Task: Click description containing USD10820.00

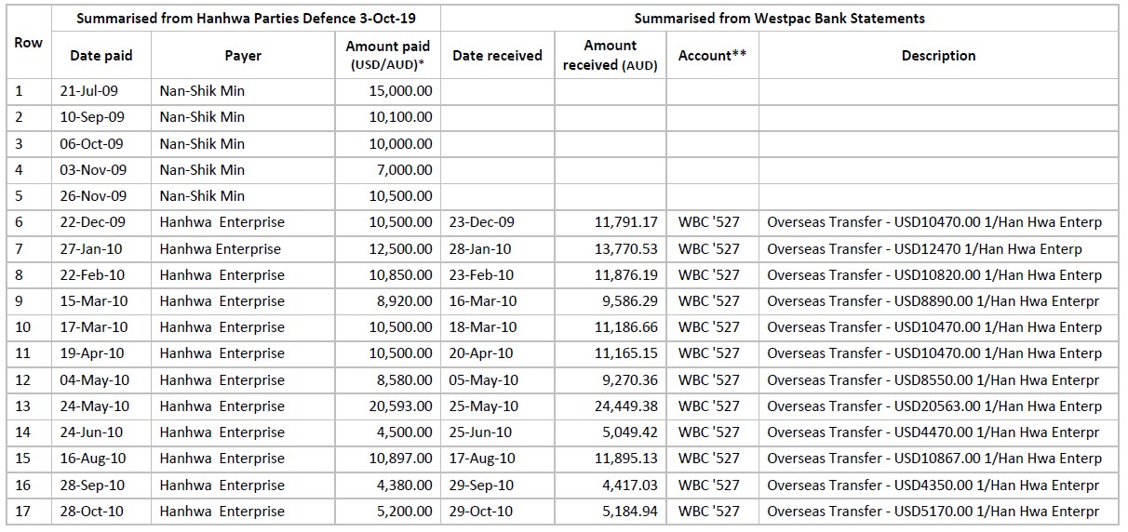Action: (934, 274)
